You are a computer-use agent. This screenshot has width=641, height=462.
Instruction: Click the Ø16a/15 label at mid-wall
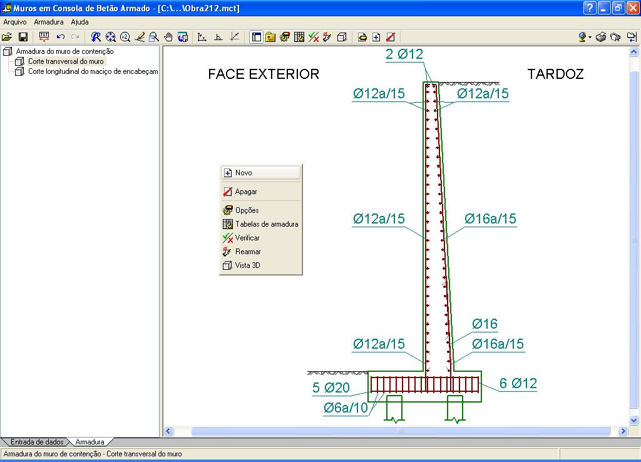pyautogui.click(x=490, y=218)
